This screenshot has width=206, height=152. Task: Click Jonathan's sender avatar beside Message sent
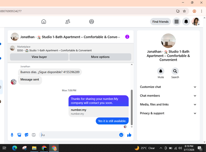[14, 82]
